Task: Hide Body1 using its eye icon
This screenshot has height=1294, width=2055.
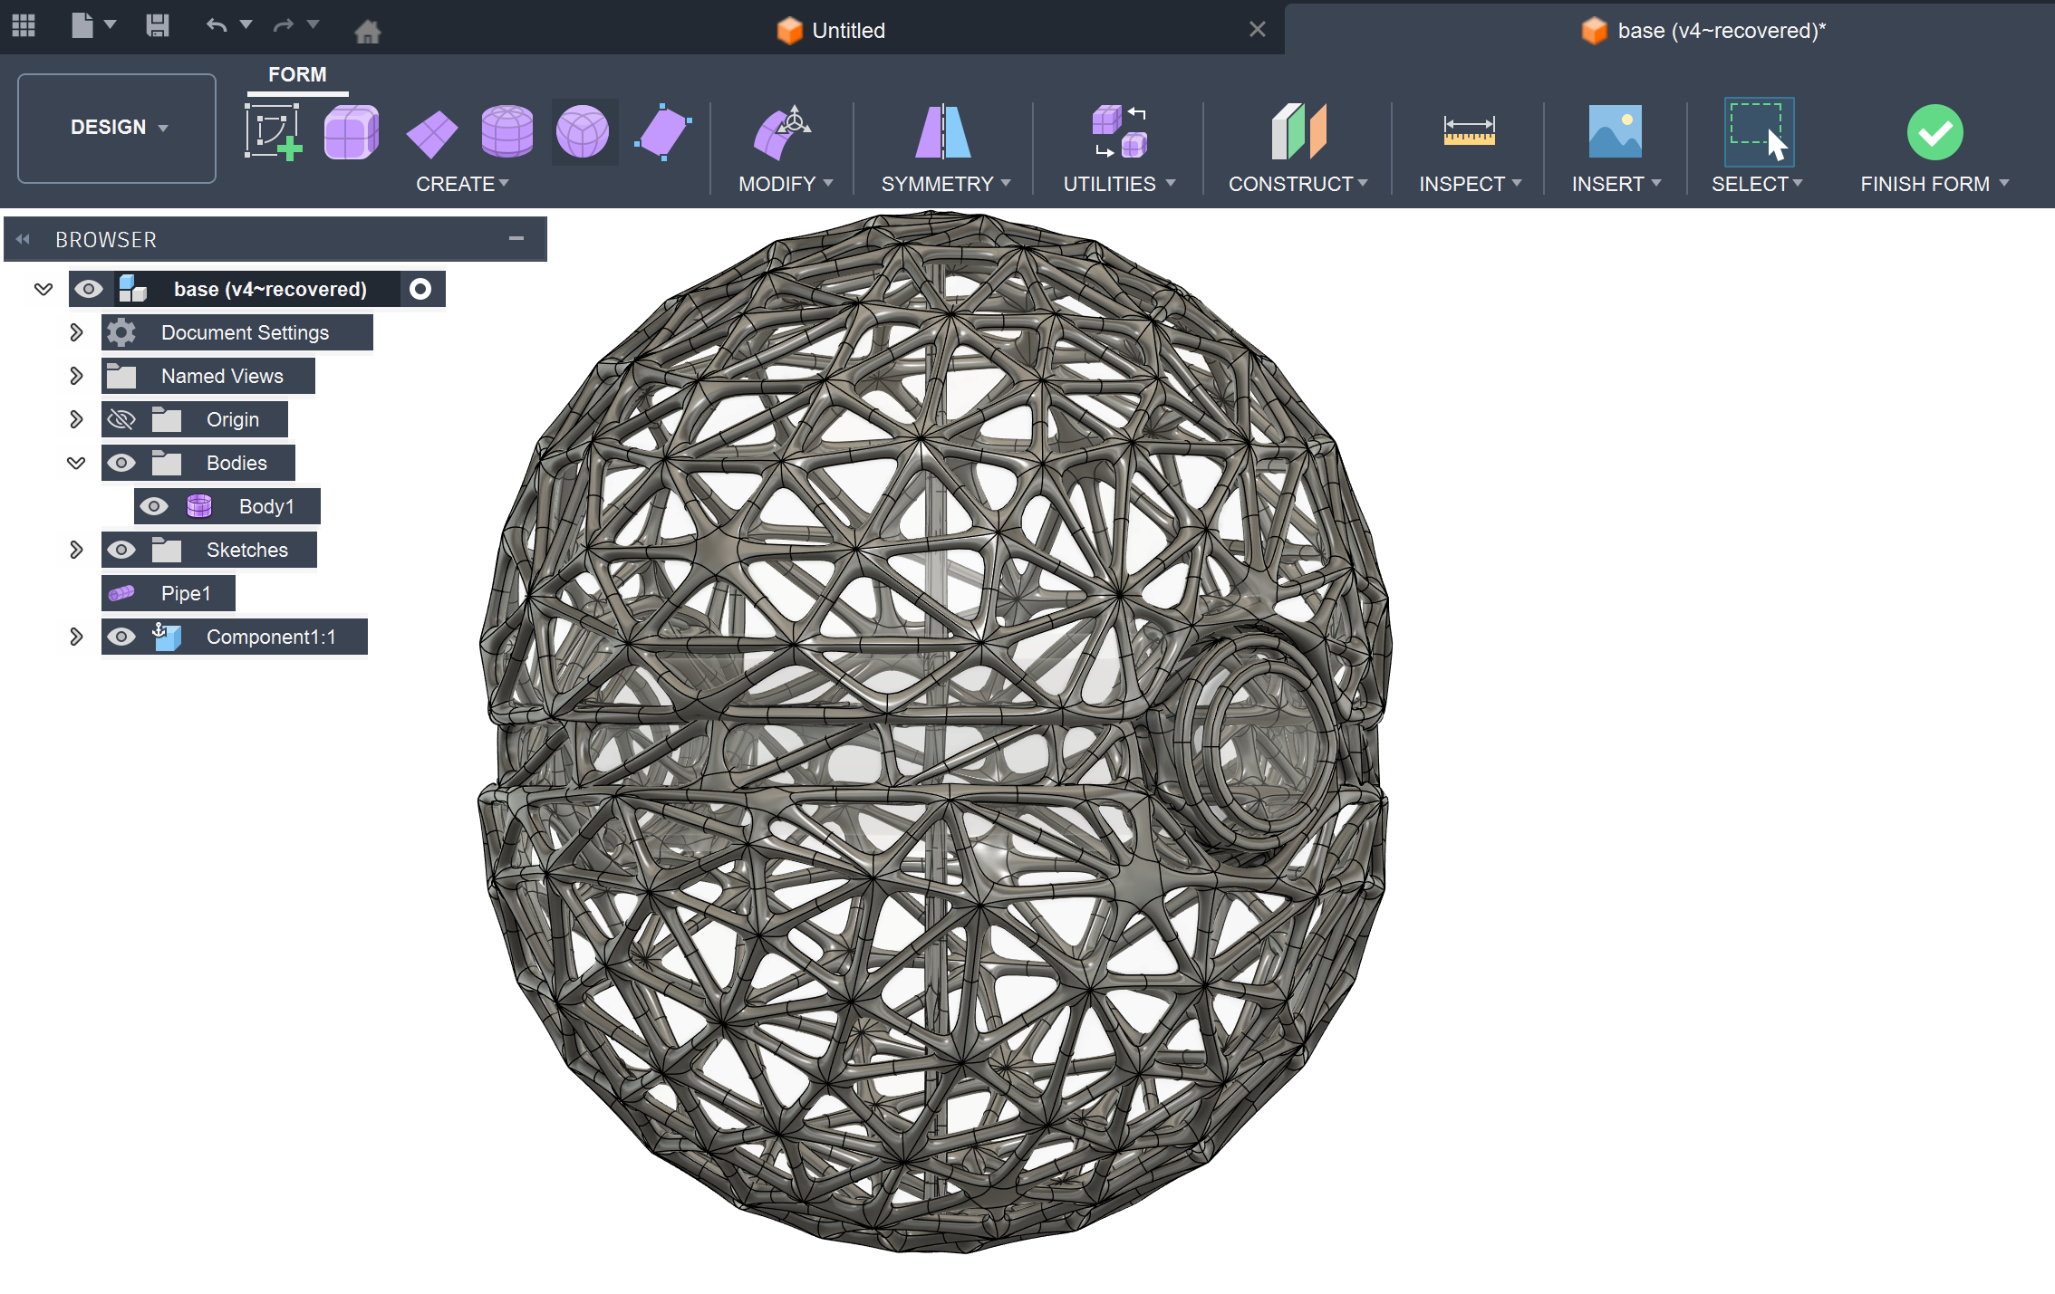Action: [x=154, y=506]
